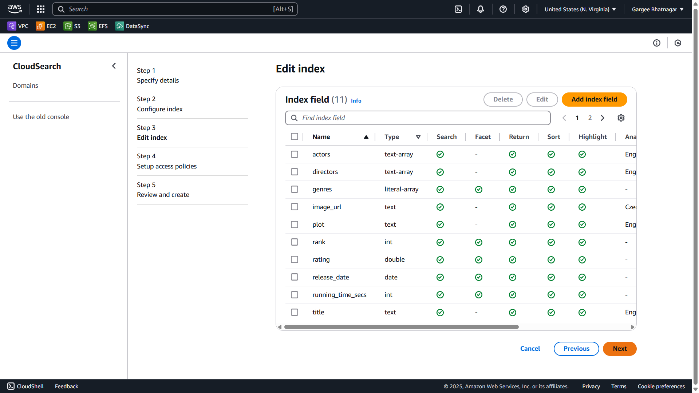Collapse the CloudSearch side navigation
This screenshot has width=699, height=393.
[114, 66]
